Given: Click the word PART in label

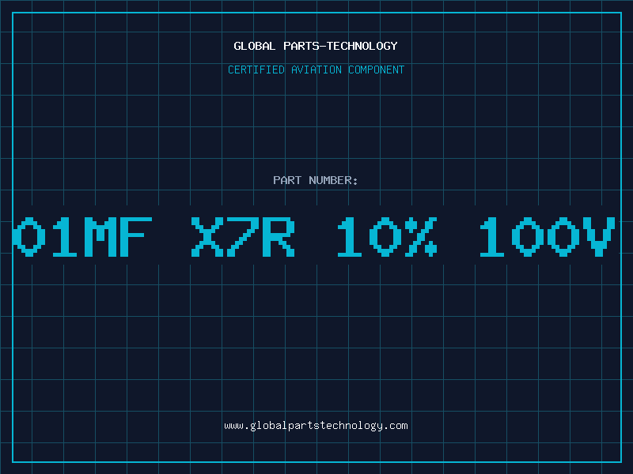Looking at the screenshot, I should click(x=287, y=180).
